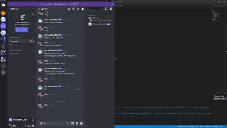
Task: Show pinned messages pin icon
Action: coord(78,9)
